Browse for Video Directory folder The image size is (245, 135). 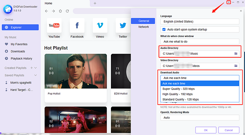coord(236,66)
